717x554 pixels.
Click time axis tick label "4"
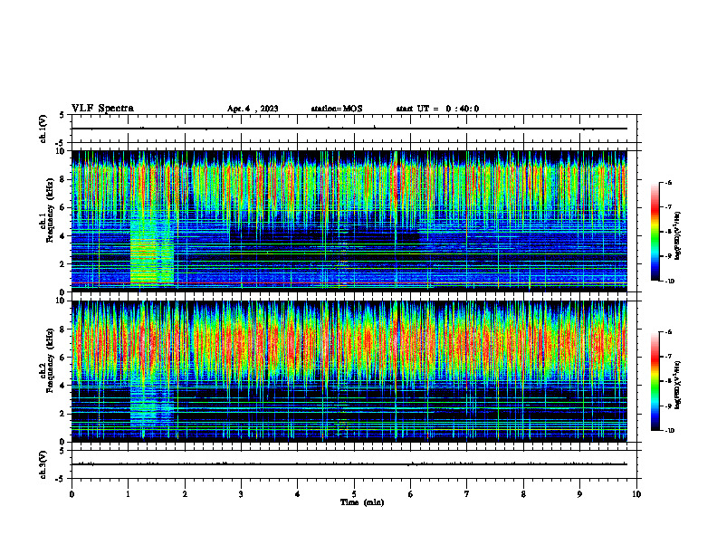(x=298, y=494)
